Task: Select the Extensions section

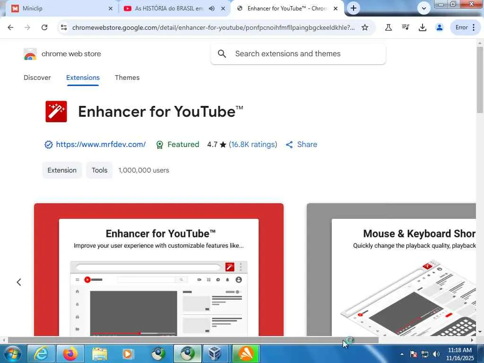Action: coord(83,78)
